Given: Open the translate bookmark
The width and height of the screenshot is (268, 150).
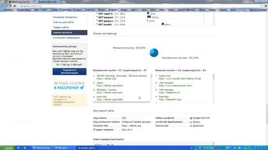Looking at the screenshot, I should tap(7, 10).
